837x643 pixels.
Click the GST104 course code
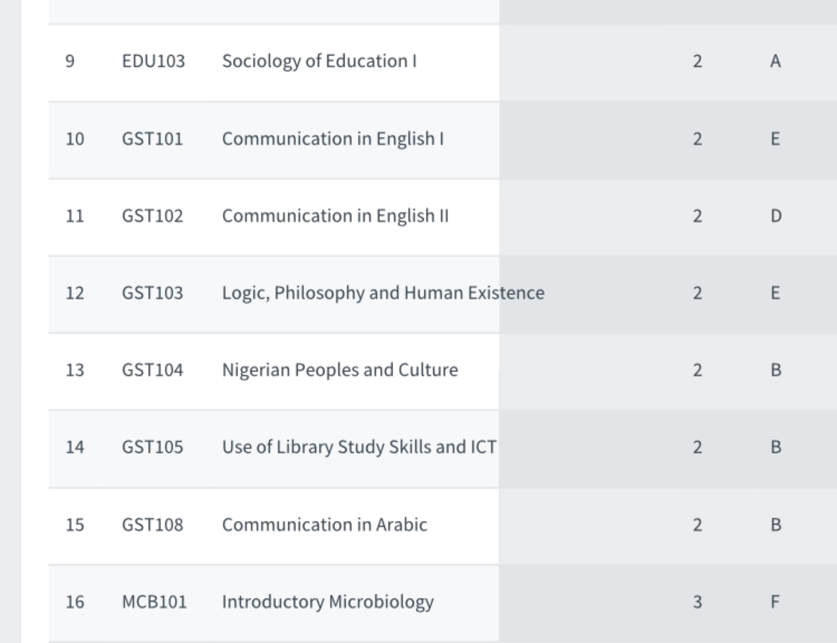click(x=152, y=370)
